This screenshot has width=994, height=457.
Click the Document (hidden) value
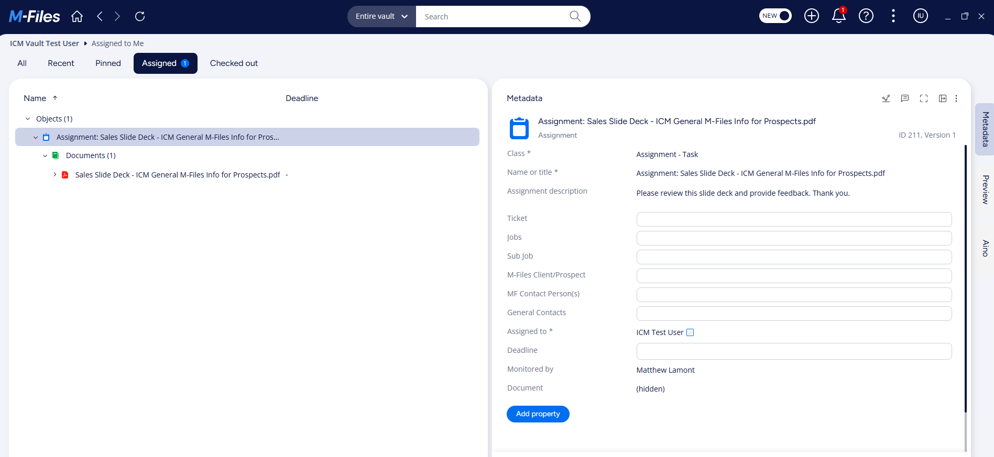(x=651, y=389)
